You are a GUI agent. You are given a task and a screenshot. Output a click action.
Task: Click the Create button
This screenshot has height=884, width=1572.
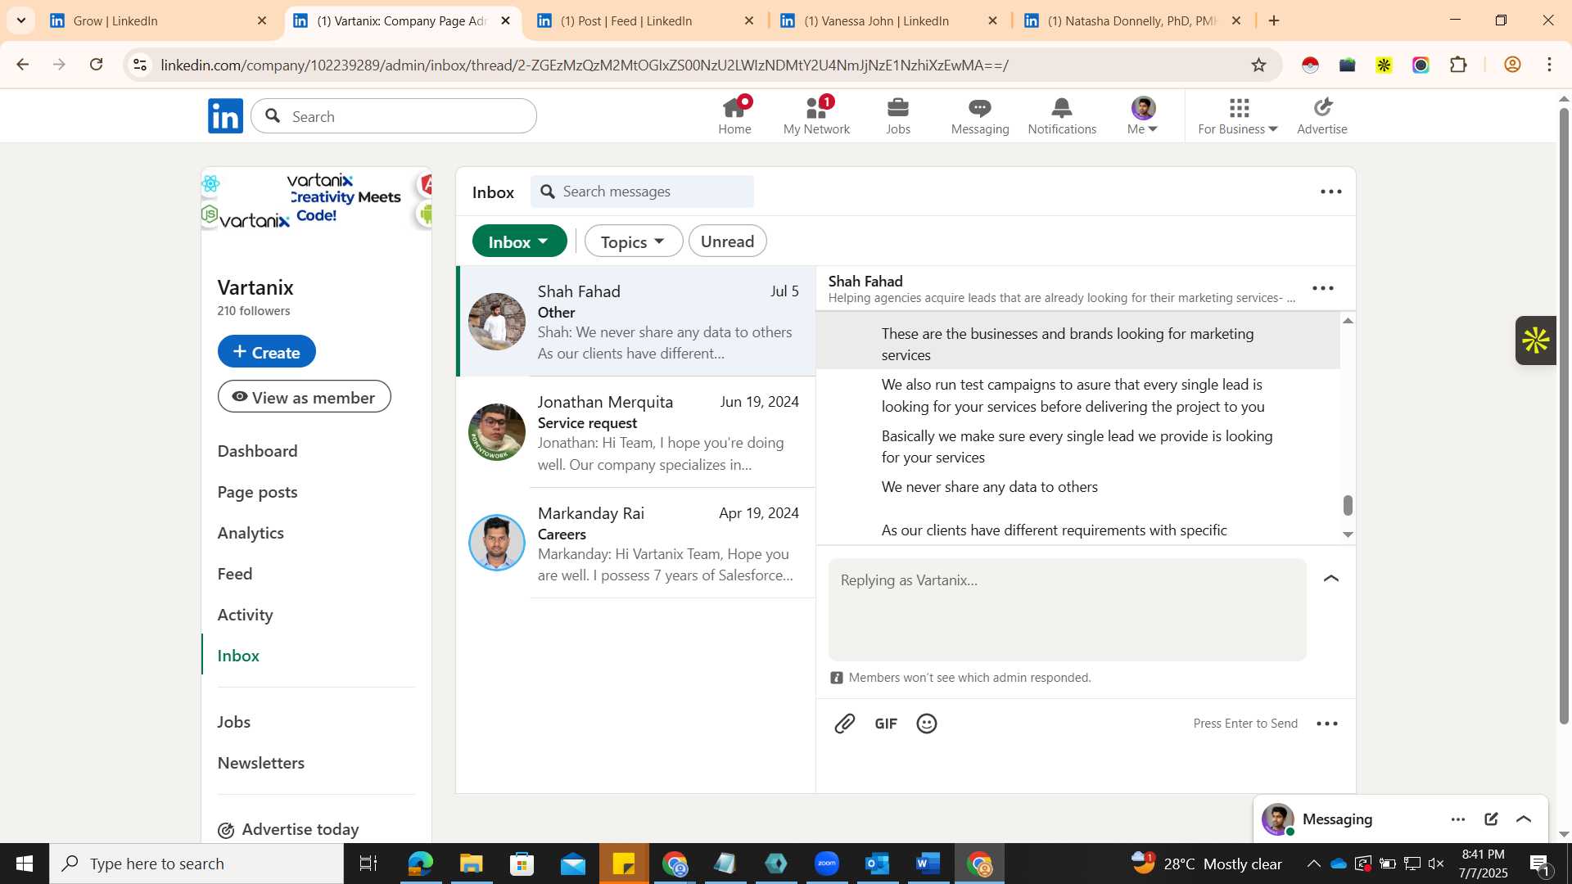tap(267, 352)
